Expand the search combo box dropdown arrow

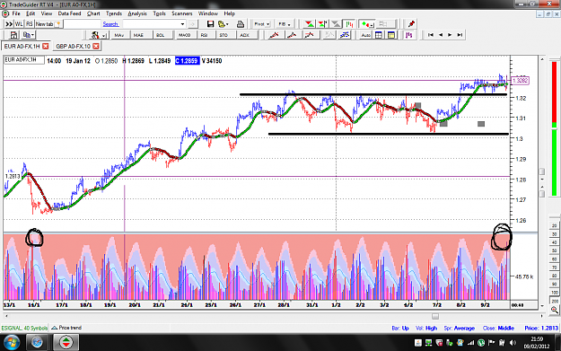182,24
